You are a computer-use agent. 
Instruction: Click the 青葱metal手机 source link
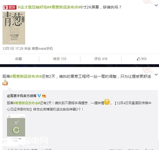coord(42,49)
